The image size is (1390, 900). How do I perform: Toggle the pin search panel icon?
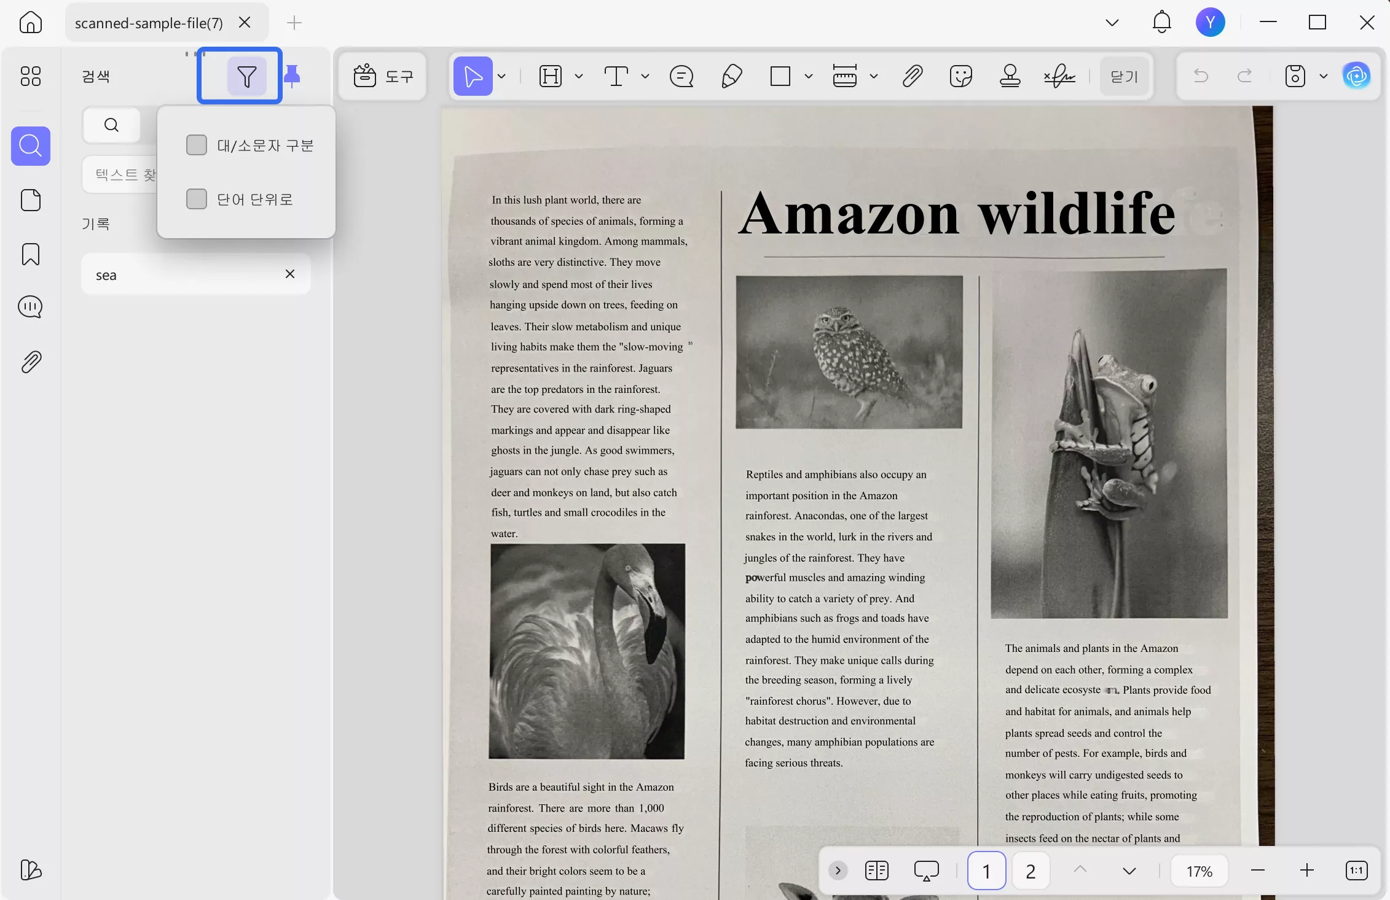point(293,76)
